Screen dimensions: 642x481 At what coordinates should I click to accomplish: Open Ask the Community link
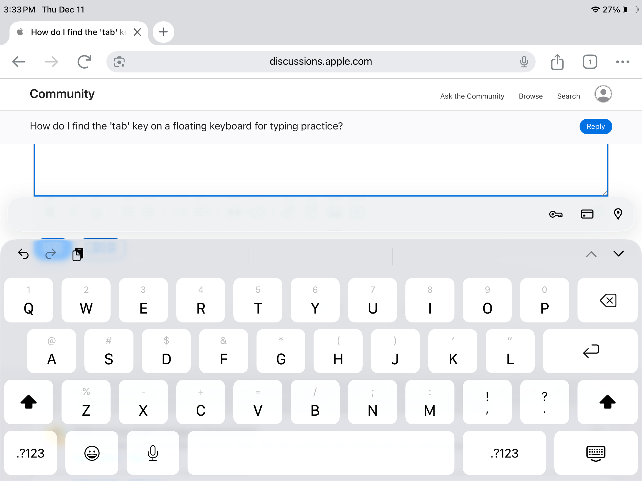[x=472, y=96]
